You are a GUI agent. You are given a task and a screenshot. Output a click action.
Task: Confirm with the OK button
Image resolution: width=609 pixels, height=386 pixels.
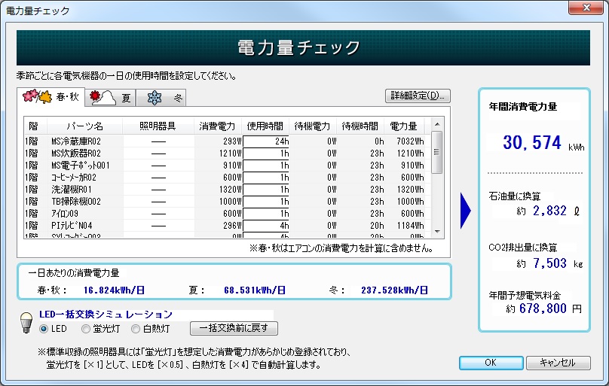tap(491, 363)
